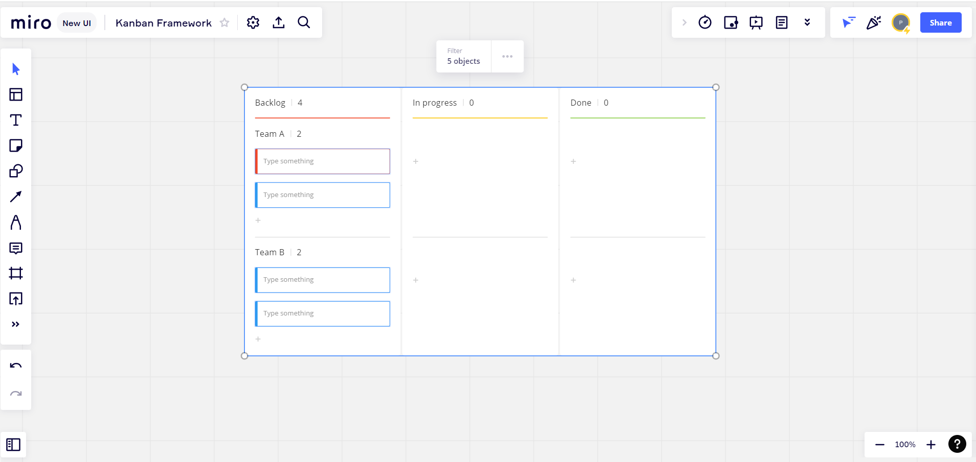This screenshot has width=976, height=462.
Task: Select the Pen drawing tool
Action: point(16,222)
